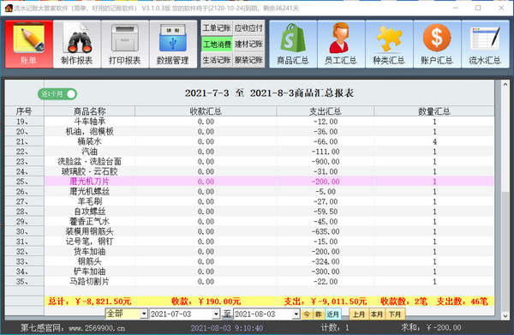Select the 洗脸盆·洗脸台面 cell
This screenshot has width=514, height=335.
[89, 162]
